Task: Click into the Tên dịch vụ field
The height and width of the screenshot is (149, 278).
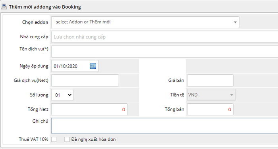Action: tap(164, 51)
